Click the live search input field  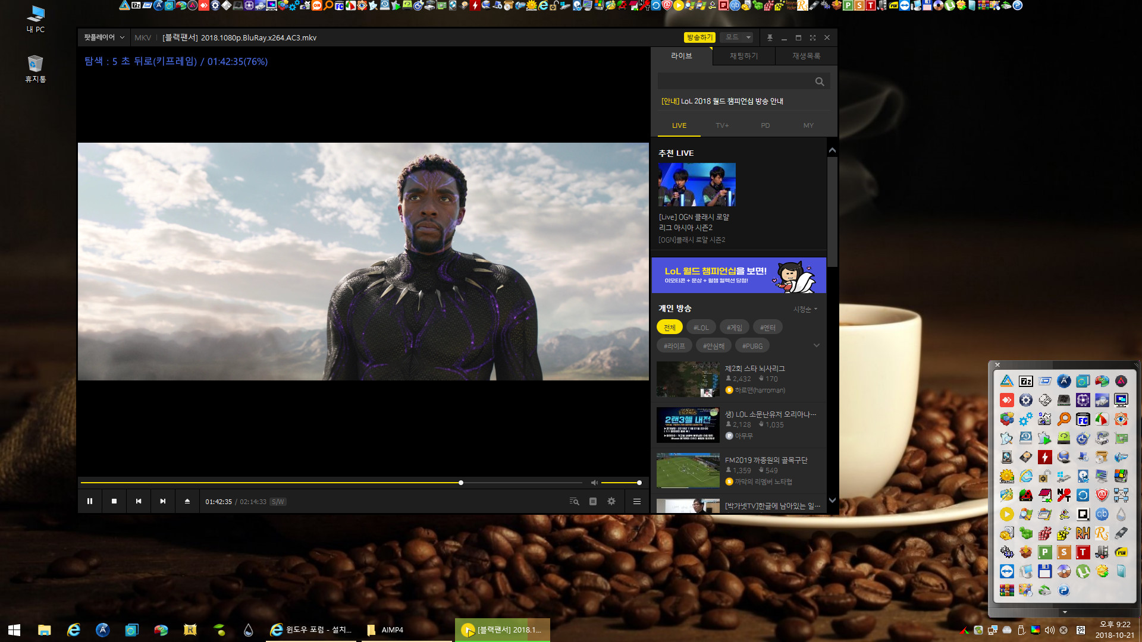[x=735, y=81]
